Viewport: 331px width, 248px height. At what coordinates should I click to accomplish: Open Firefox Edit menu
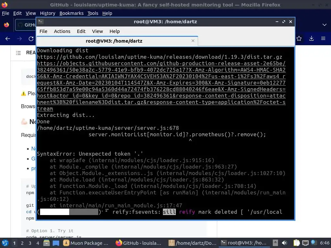click(x=17, y=13)
